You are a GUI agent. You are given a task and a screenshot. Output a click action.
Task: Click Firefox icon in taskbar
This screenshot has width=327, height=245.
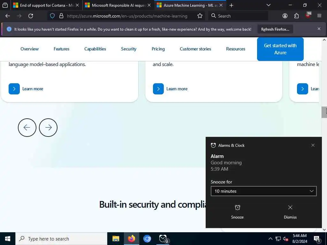(131, 239)
